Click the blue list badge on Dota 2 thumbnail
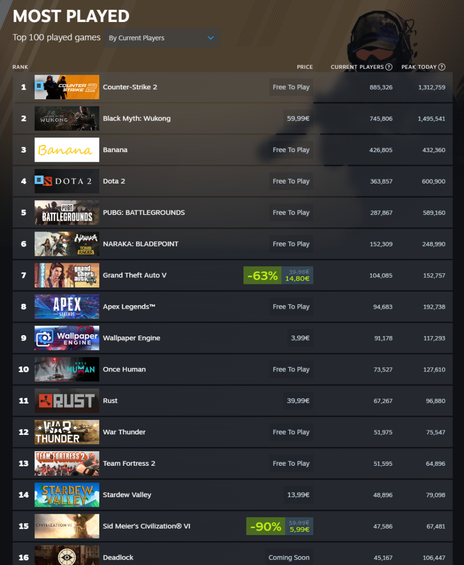464x565 pixels. pos(39,180)
